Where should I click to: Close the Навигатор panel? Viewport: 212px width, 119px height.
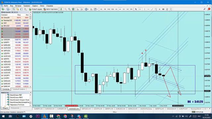pos(30,93)
